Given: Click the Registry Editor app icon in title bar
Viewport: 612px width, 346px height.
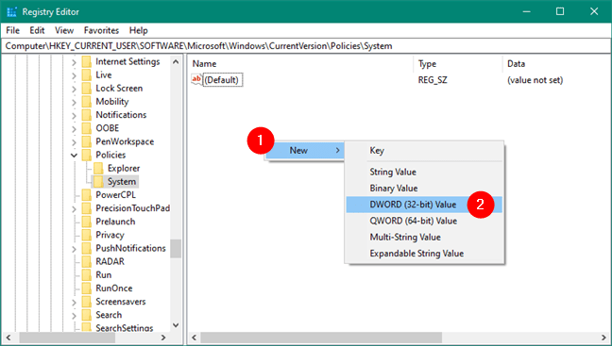Looking at the screenshot, I should coord(11,11).
